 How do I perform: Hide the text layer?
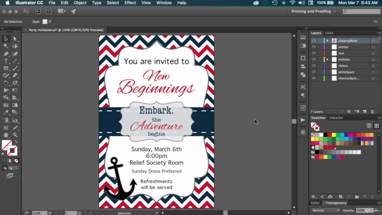pos(313,53)
